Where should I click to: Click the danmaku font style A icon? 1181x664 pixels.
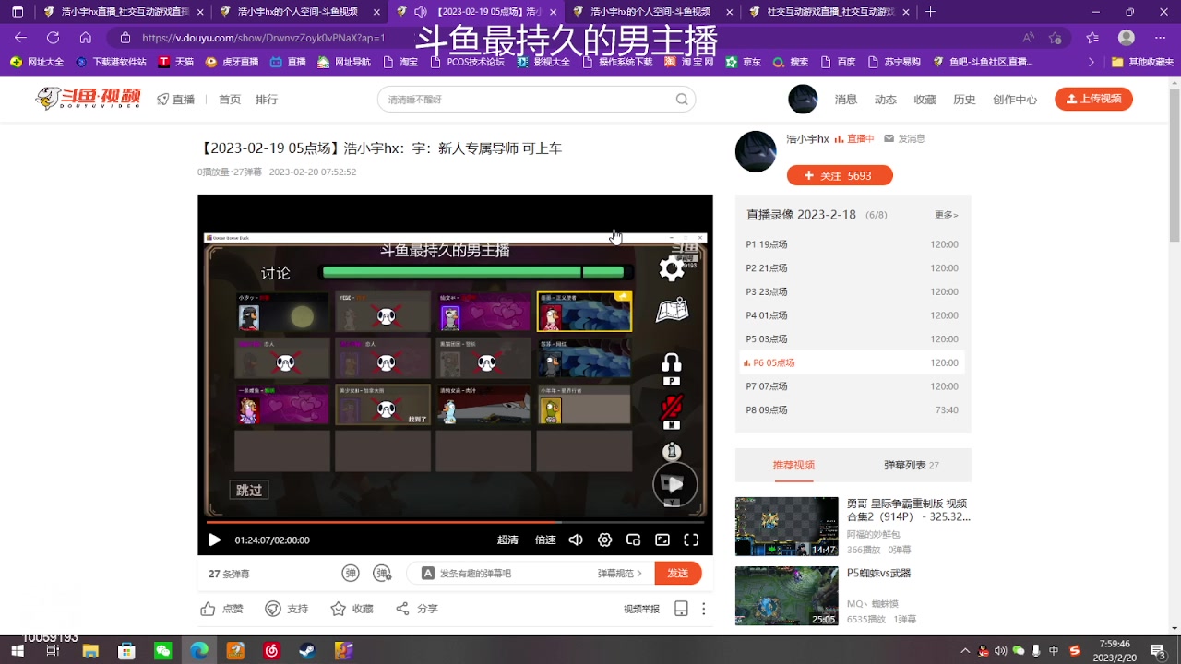pos(428,574)
